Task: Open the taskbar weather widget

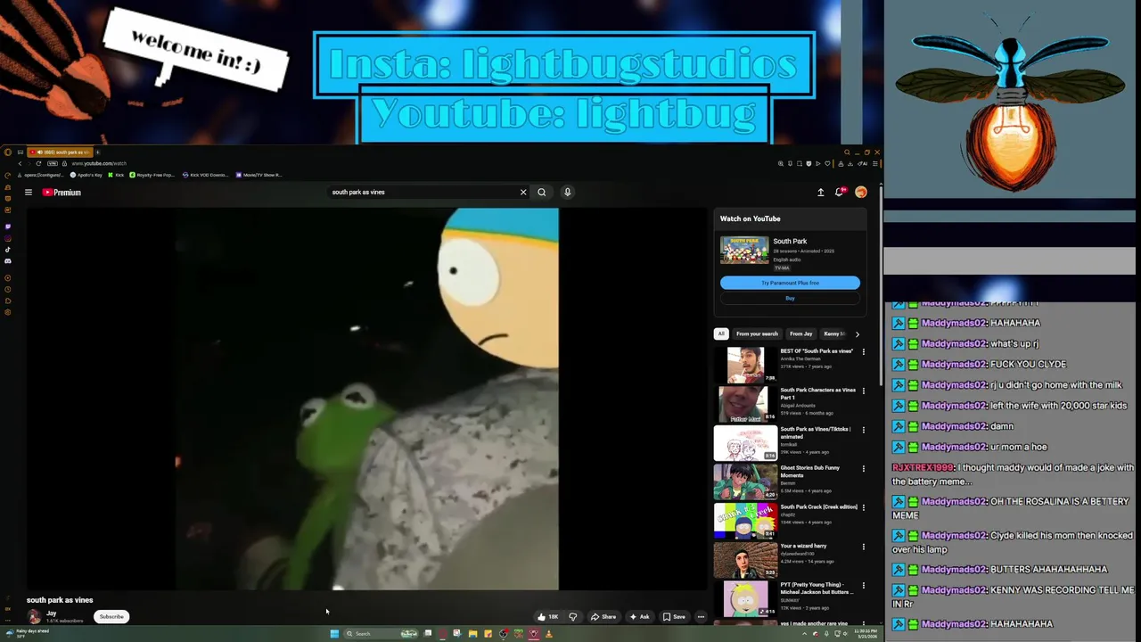Action: click(27, 633)
